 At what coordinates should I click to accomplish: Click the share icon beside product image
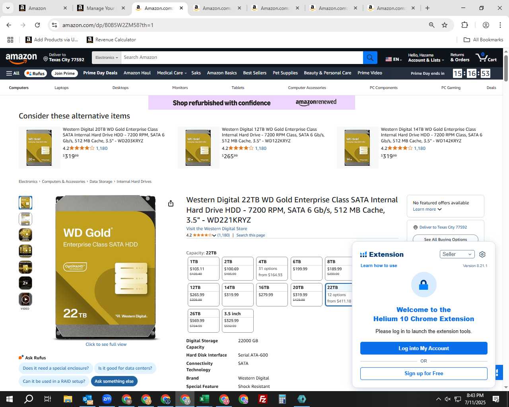click(171, 203)
